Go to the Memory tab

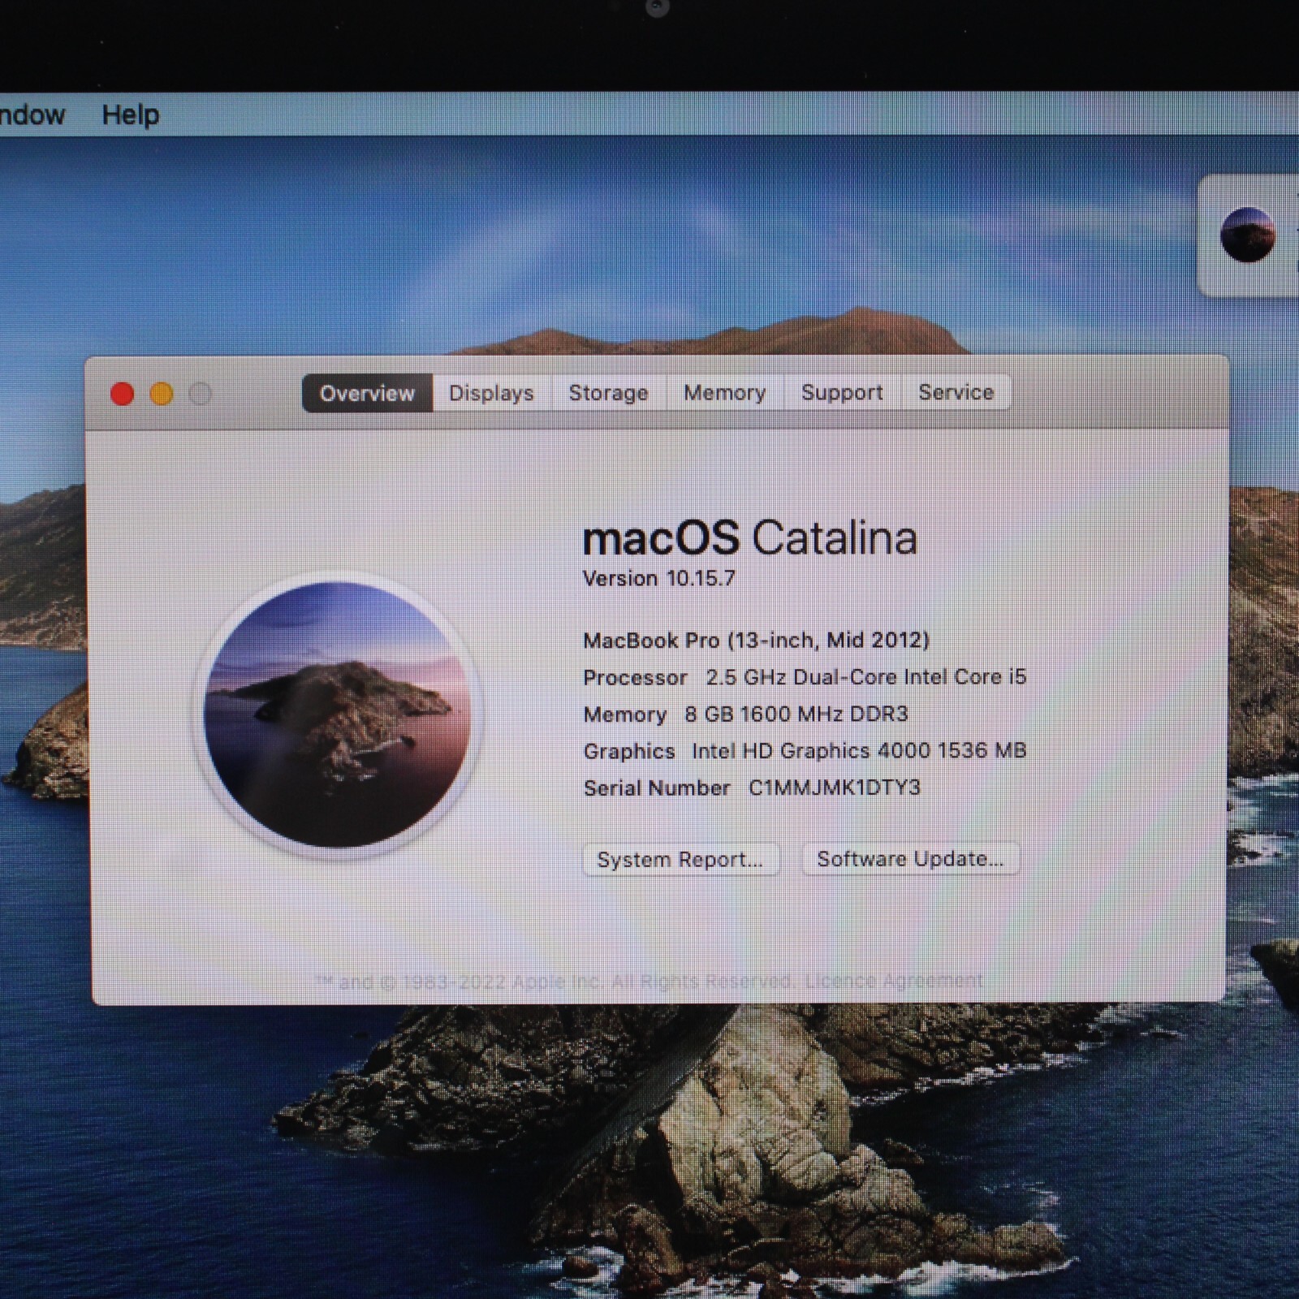click(724, 394)
